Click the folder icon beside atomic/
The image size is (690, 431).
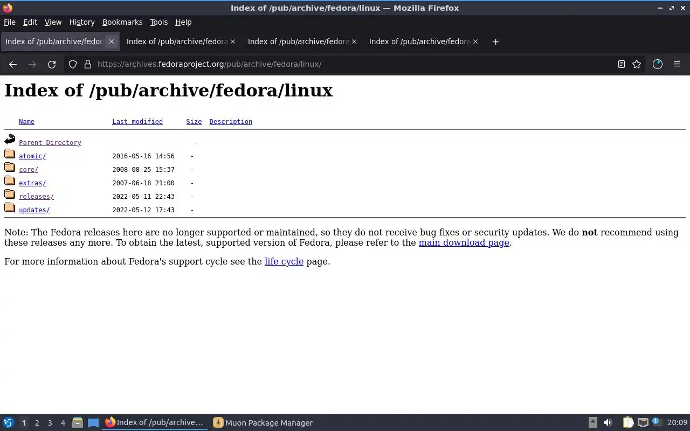(10, 154)
